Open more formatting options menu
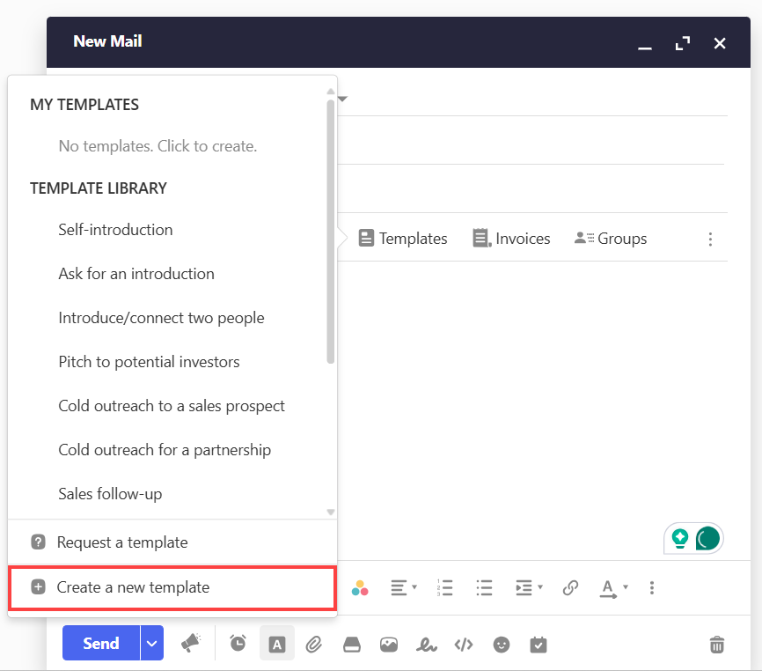The width and height of the screenshot is (762, 671). 652,587
